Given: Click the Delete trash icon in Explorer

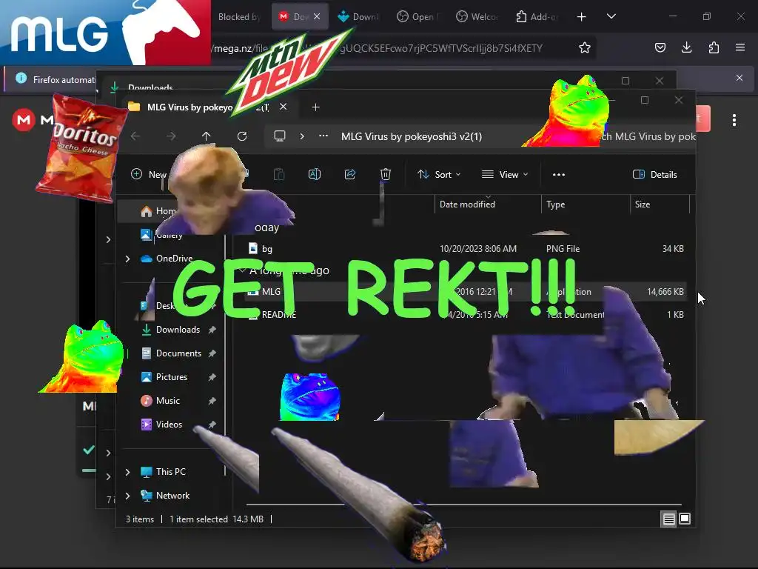Looking at the screenshot, I should 385,174.
